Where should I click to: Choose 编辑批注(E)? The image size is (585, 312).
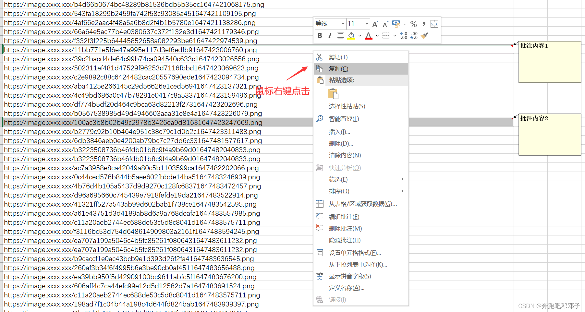point(361,217)
